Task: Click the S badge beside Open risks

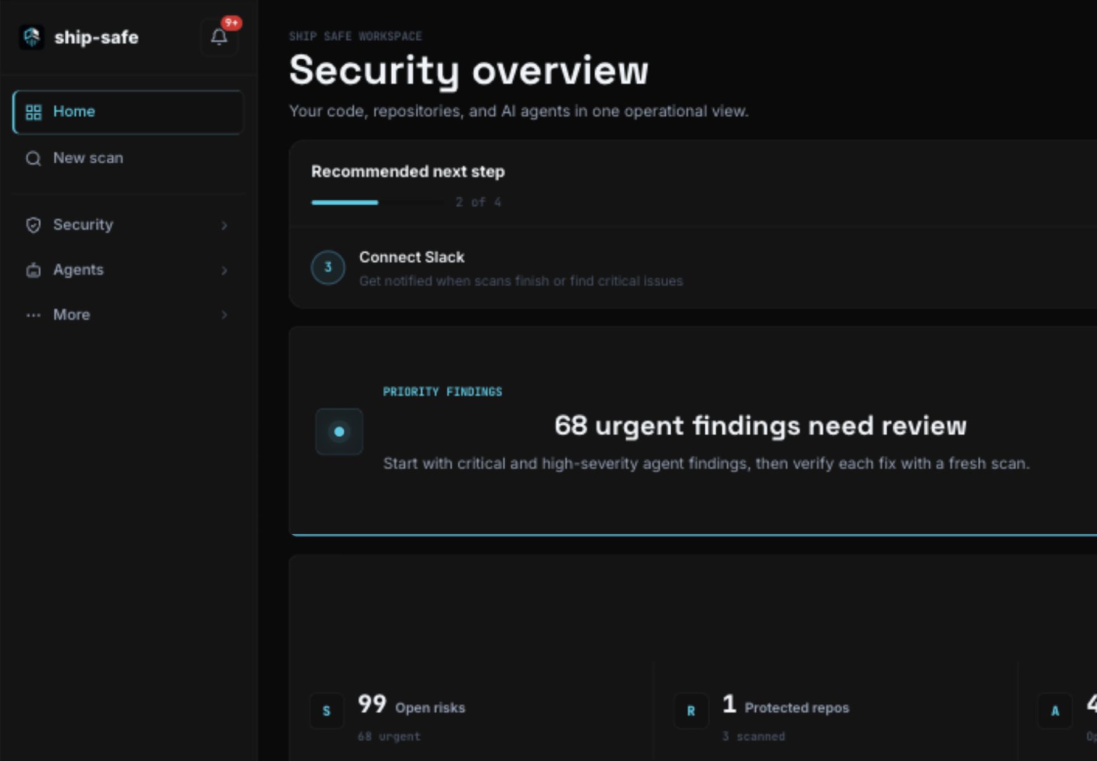Action: 326,710
